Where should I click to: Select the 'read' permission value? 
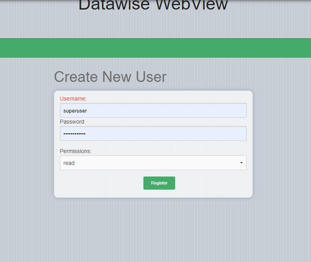(69, 163)
